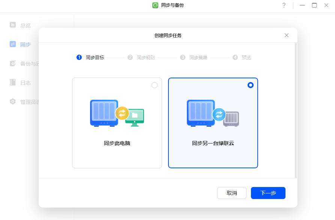This screenshot has width=335, height=220.
Task: Click the 总览 overview sidebar icon
Action: click(x=13, y=25)
